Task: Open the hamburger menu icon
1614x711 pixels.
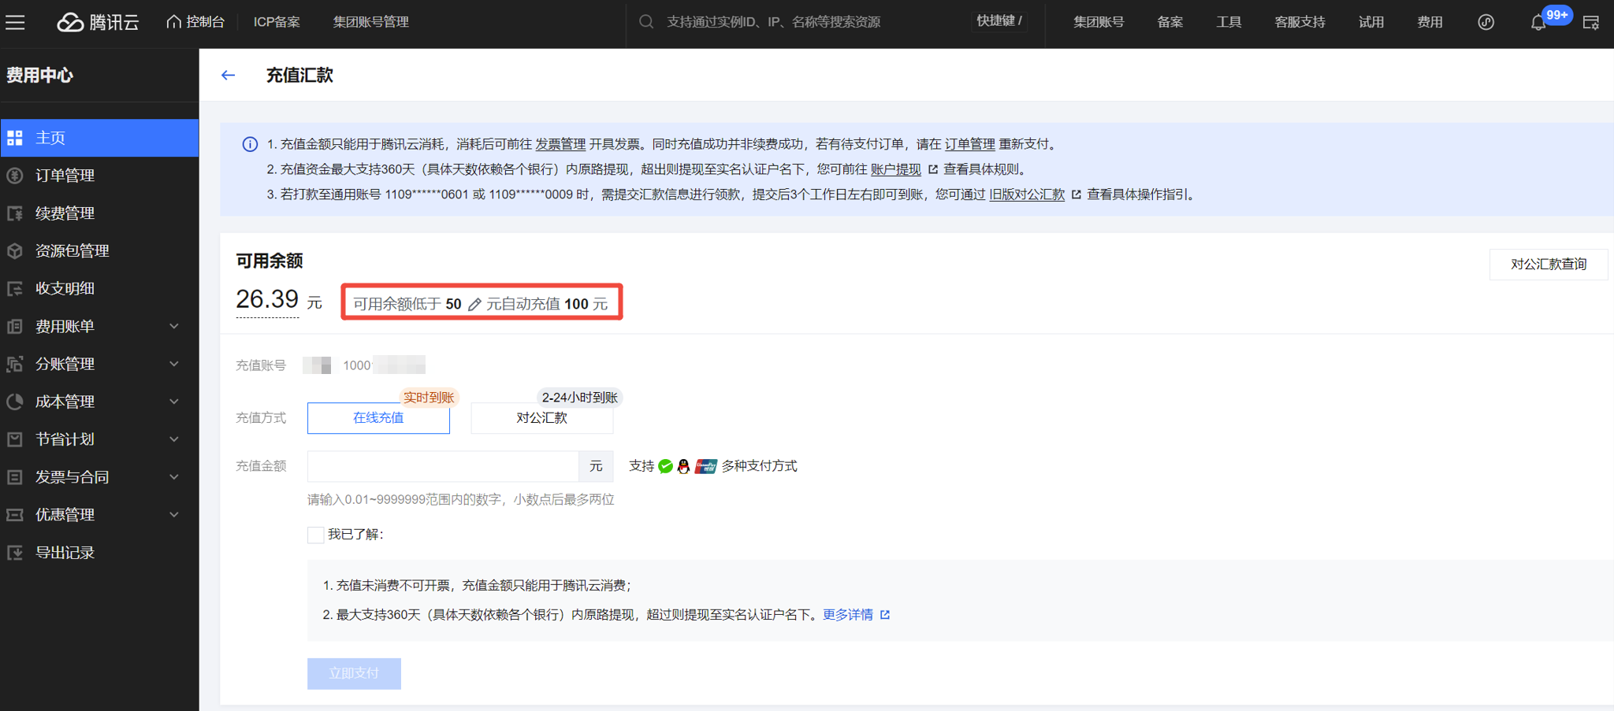Action: click(x=15, y=22)
